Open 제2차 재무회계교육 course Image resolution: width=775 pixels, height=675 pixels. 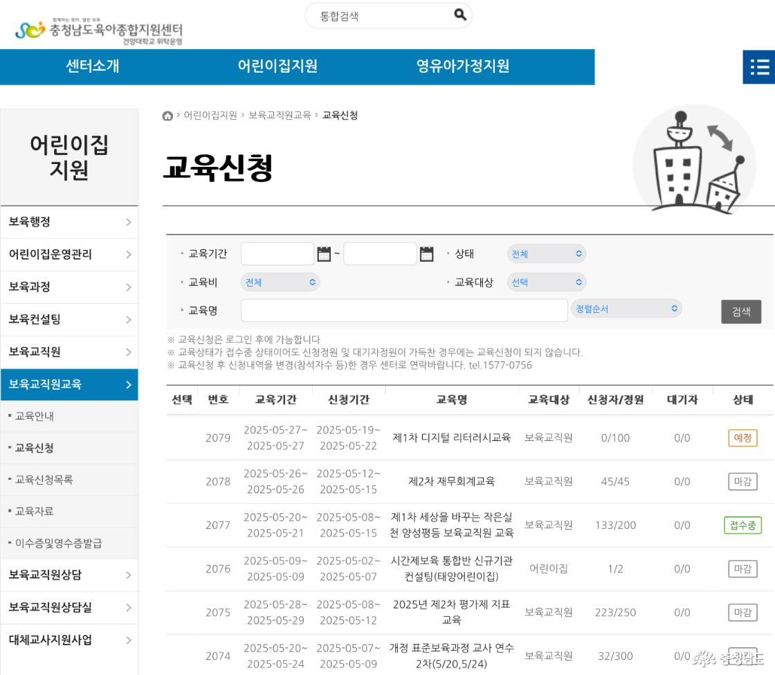pos(451,481)
